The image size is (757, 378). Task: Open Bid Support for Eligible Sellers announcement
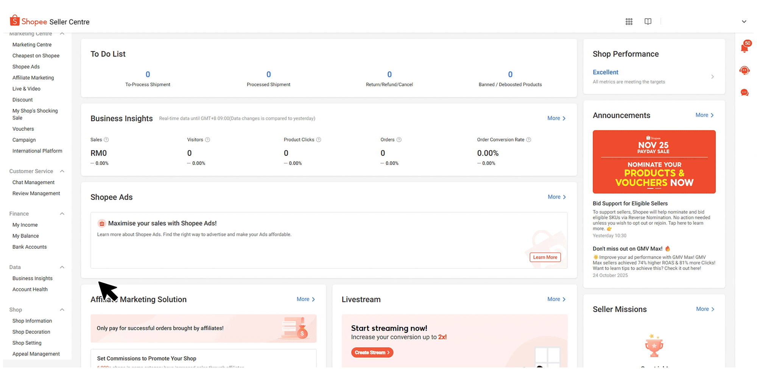pyautogui.click(x=630, y=203)
